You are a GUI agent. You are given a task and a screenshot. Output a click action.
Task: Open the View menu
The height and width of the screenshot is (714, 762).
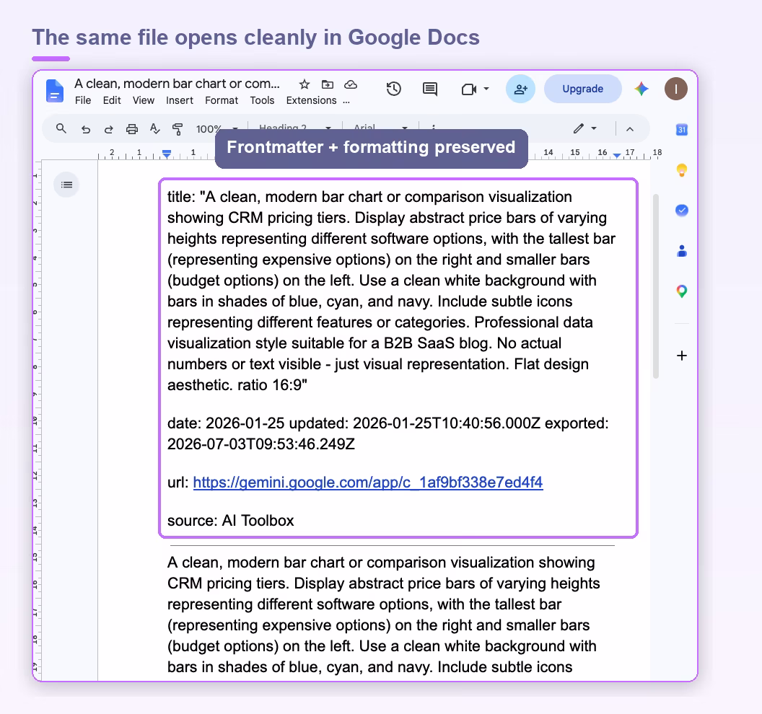coord(144,100)
